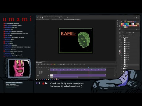
Task: Open the Video Group filmstrip dropdown
Action: 48,70
